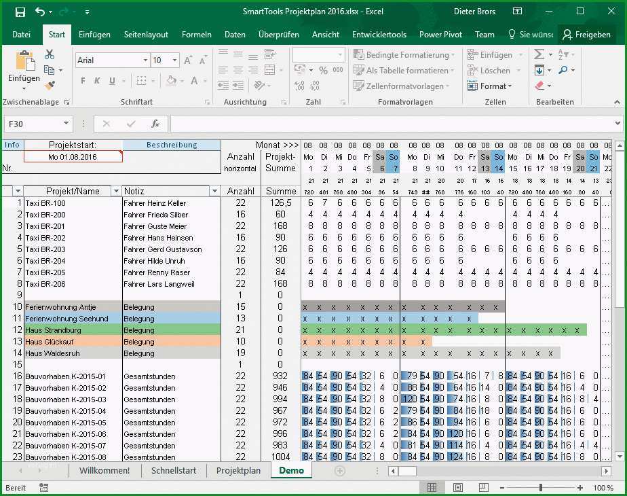Align cell text to the left
The height and width of the screenshot is (496, 627).
[223, 70]
